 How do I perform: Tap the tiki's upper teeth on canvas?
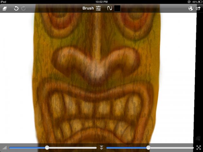coord(95,106)
